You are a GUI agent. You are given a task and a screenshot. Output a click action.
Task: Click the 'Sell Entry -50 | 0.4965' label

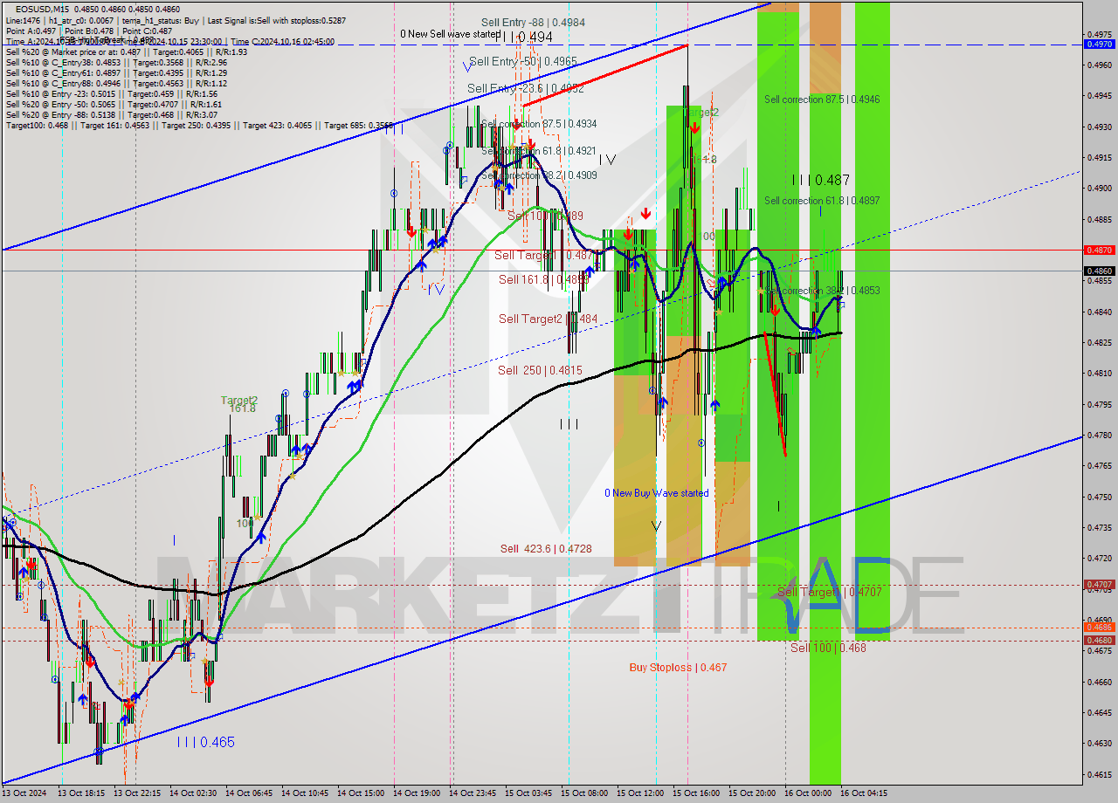coord(522,61)
